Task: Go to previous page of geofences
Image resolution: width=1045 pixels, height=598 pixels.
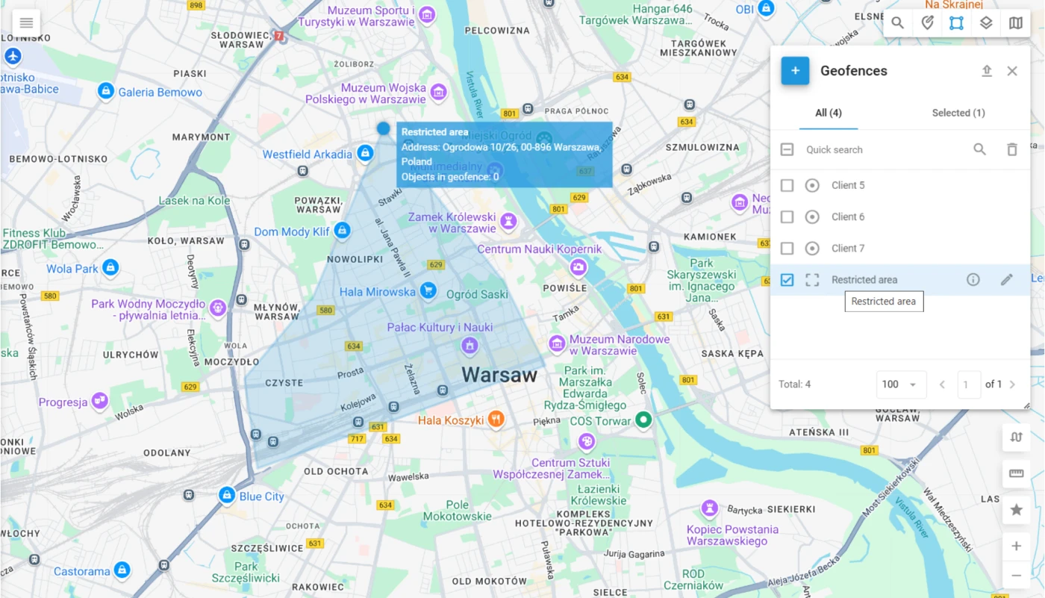Action: click(943, 384)
